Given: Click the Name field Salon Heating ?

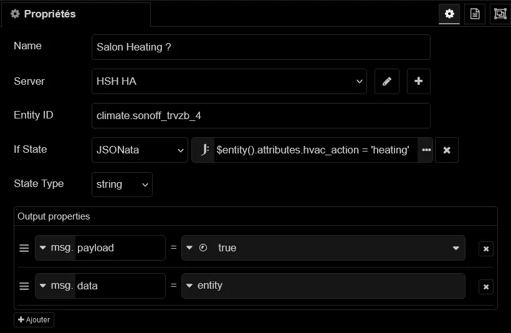Looking at the screenshot, I should 260,47.
